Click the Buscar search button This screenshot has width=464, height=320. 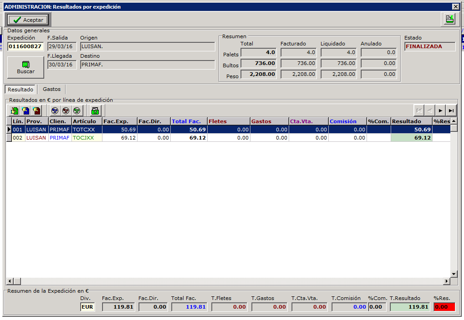coord(25,67)
